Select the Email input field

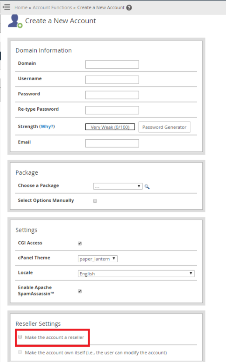point(112,143)
